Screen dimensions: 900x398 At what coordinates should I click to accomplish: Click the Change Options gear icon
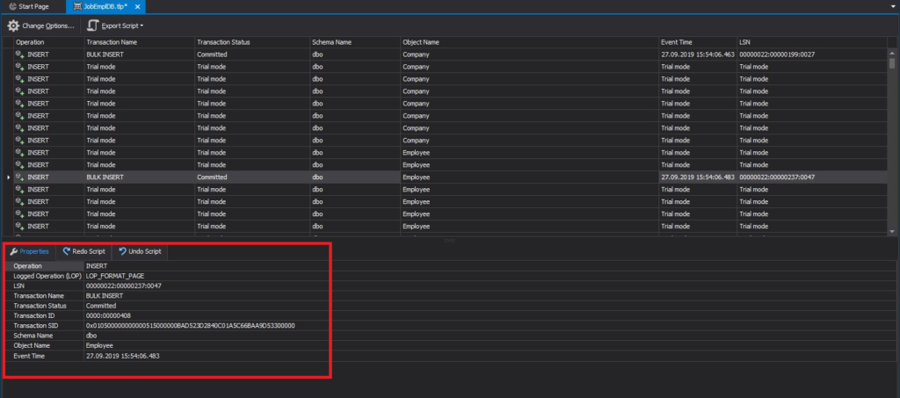pyautogui.click(x=13, y=25)
